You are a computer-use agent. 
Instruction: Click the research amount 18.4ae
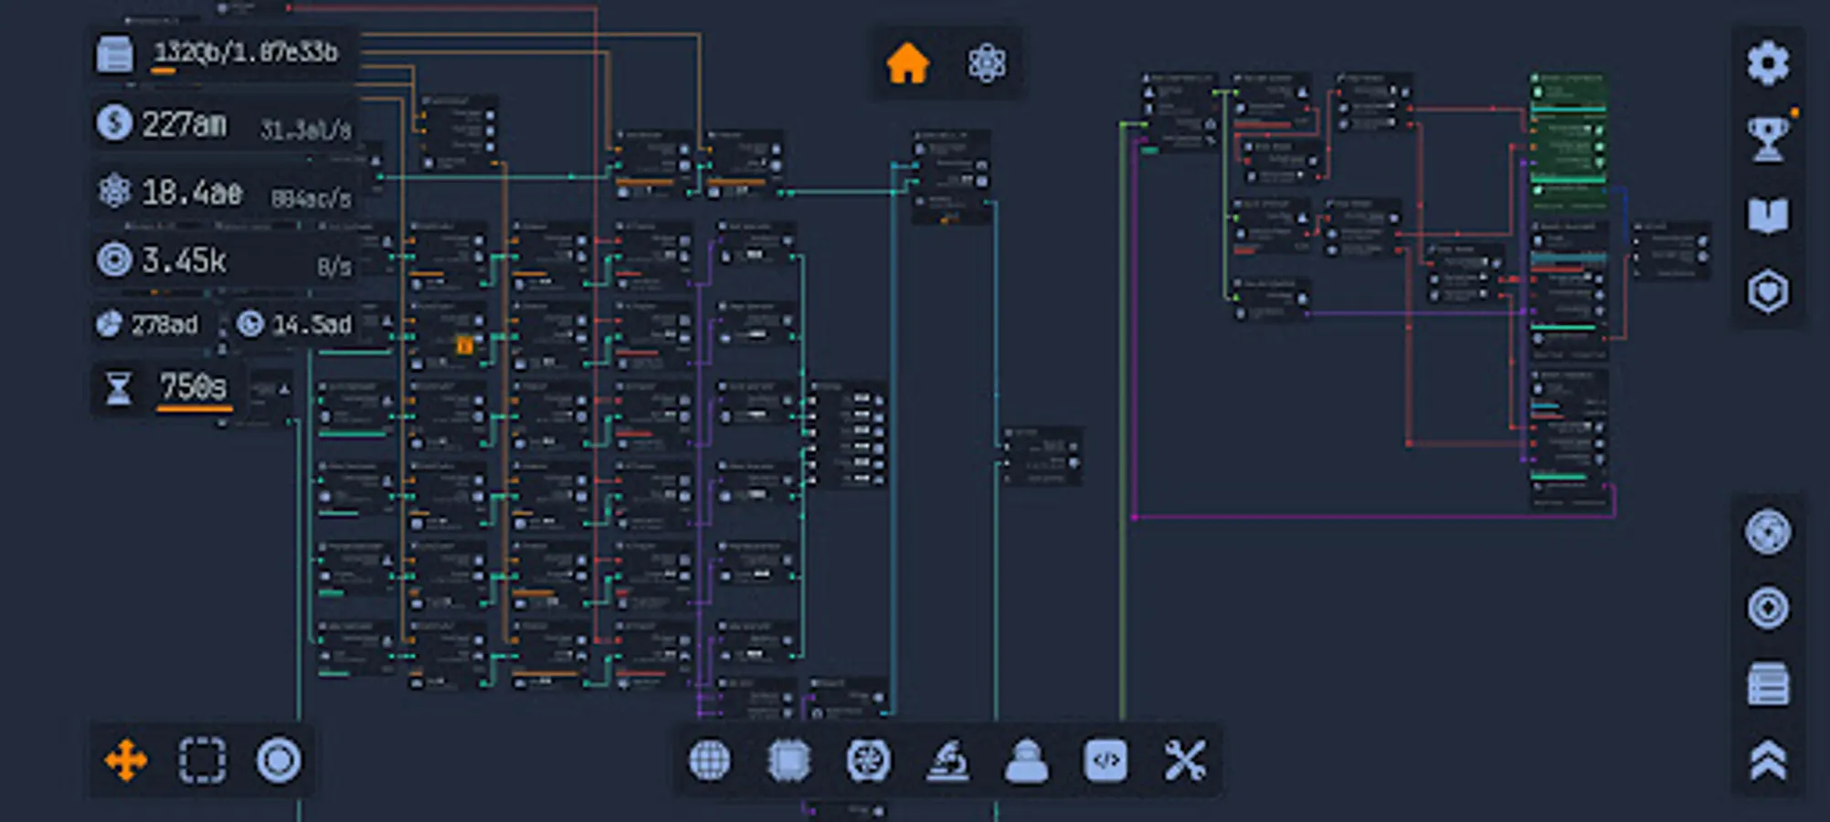[192, 193]
